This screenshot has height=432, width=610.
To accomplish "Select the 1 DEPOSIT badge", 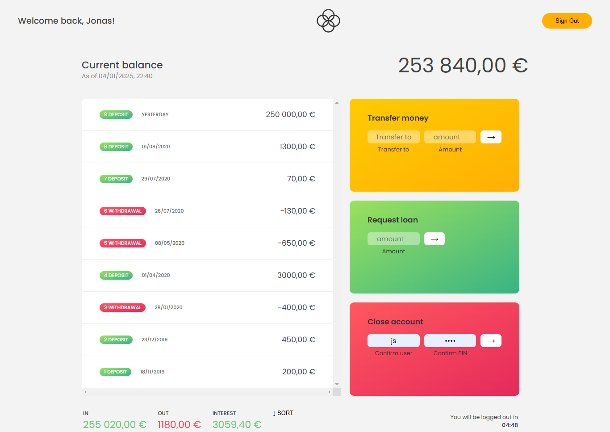I will click(115, 372).
